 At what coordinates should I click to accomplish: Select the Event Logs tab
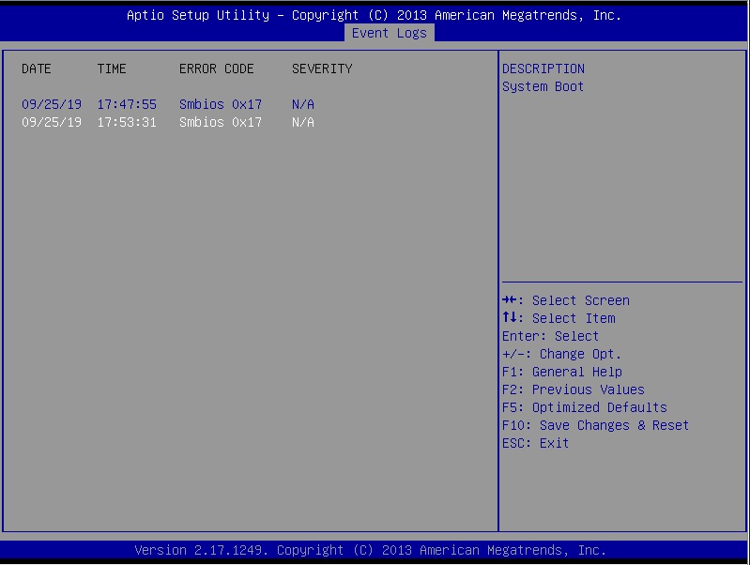[389, 33]
